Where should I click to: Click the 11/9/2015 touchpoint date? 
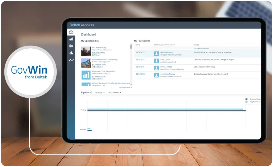pos(140,67)
